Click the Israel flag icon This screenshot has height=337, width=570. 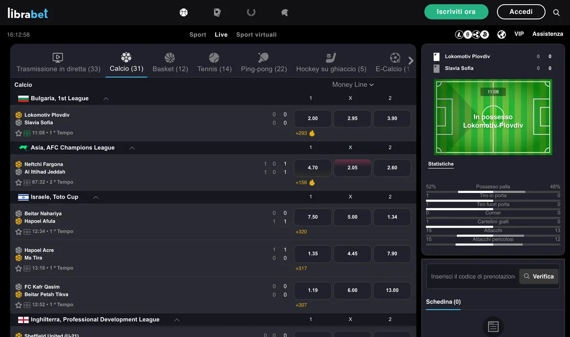(x=23, y=197)
